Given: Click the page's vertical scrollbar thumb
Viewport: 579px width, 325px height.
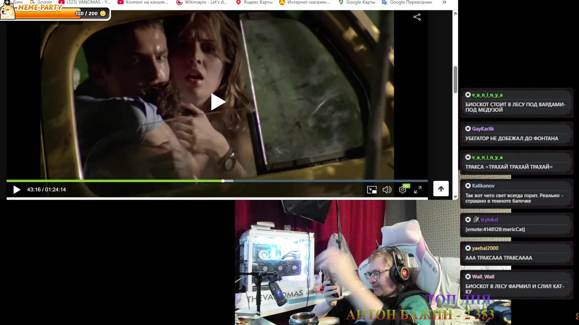Looking at the screenshot, I should 455,79.
